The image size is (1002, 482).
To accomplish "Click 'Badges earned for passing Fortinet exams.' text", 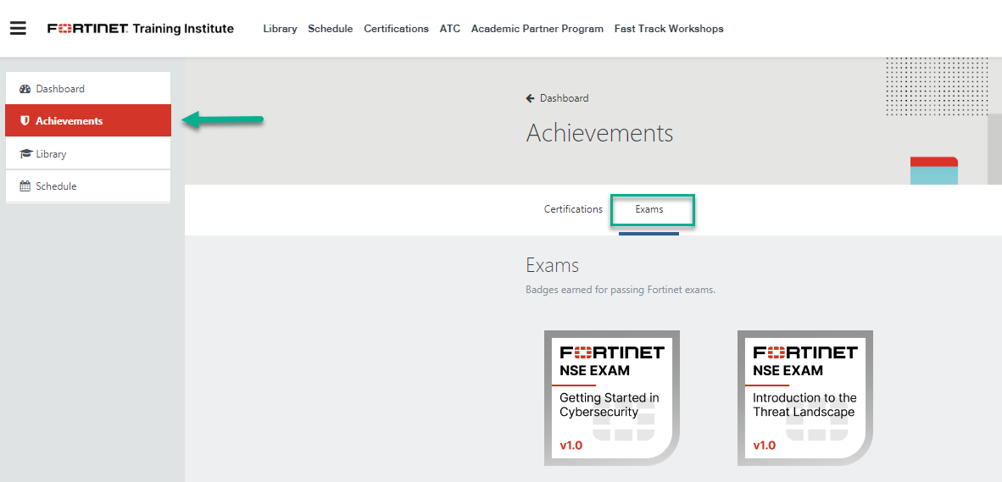I will (x=621, y=290).
